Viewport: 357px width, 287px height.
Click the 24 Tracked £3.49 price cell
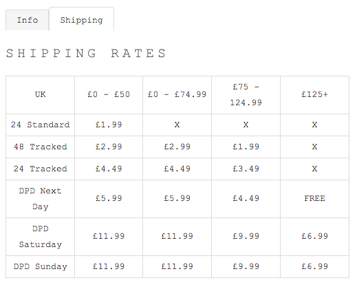coord(246,169)
